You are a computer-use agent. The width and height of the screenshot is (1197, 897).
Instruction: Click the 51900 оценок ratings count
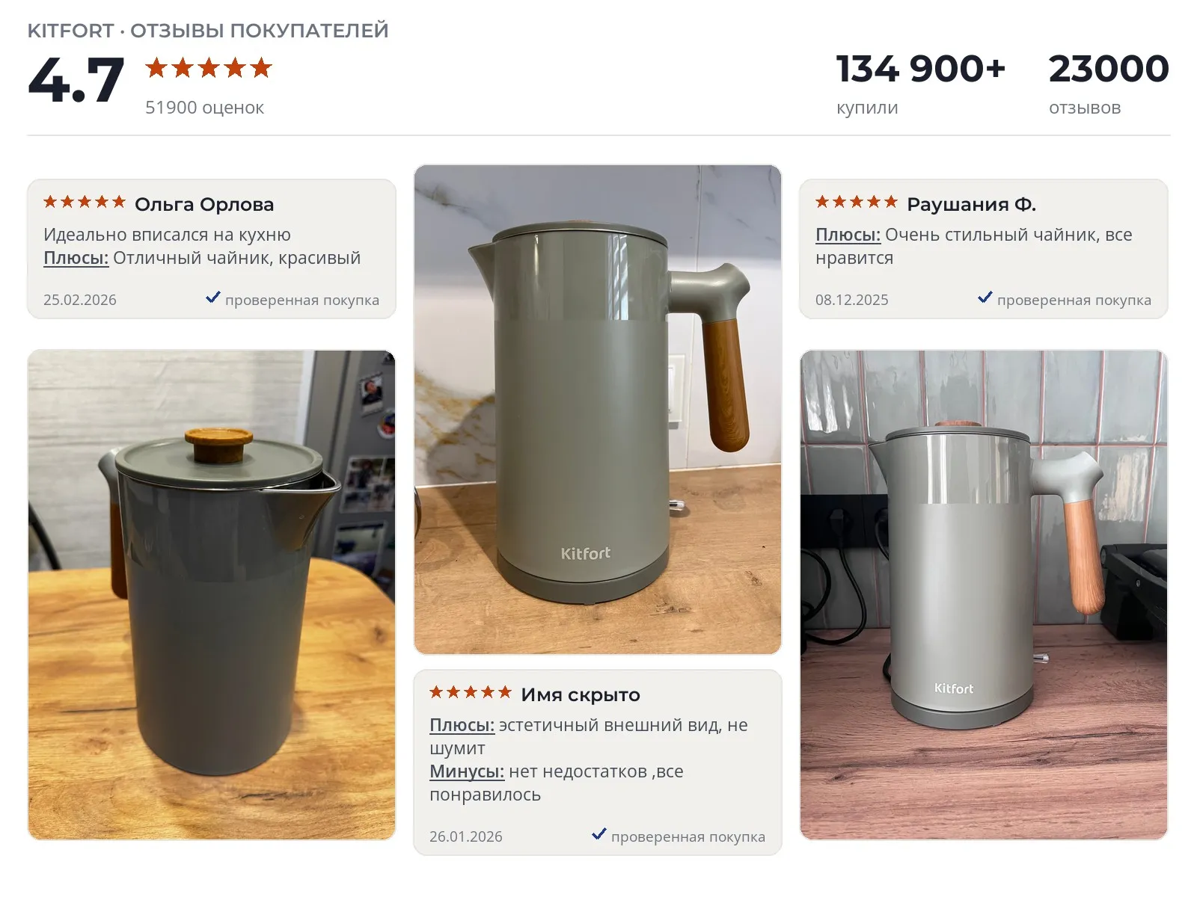[x=204, y=108]
